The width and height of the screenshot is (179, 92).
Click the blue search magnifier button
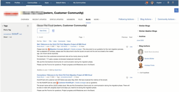pos(176,10)
